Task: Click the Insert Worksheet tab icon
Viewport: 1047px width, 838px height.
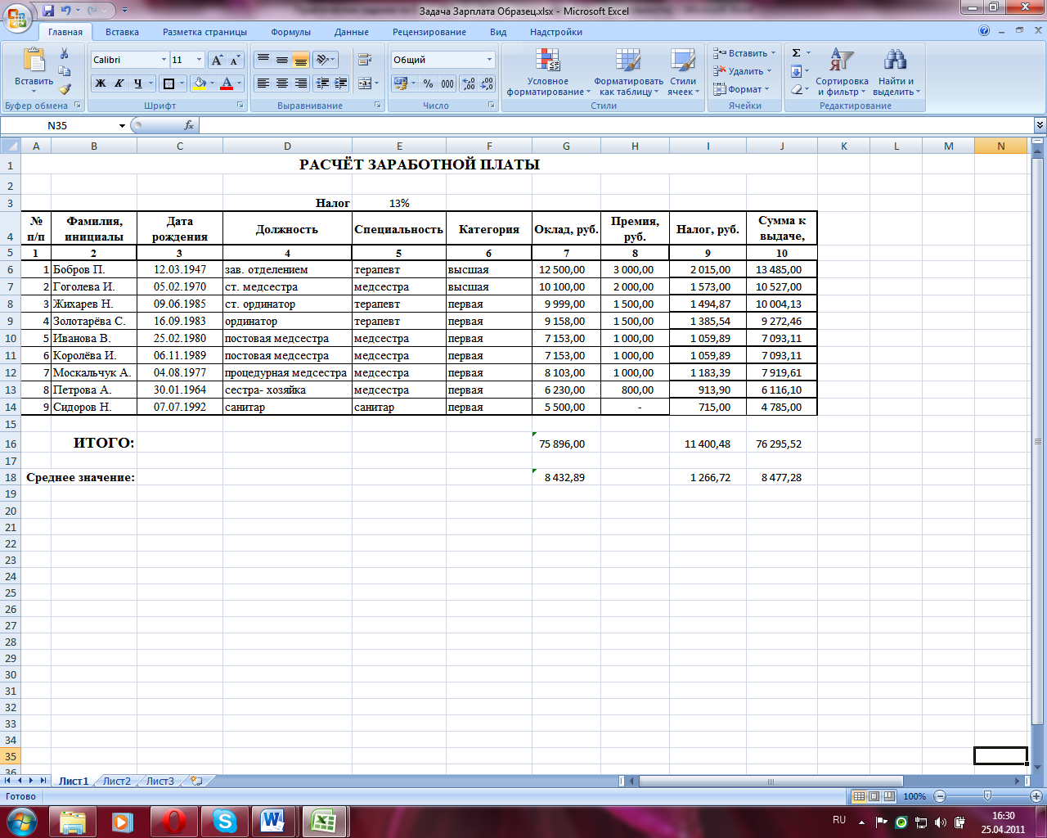Action: (196, 781)
